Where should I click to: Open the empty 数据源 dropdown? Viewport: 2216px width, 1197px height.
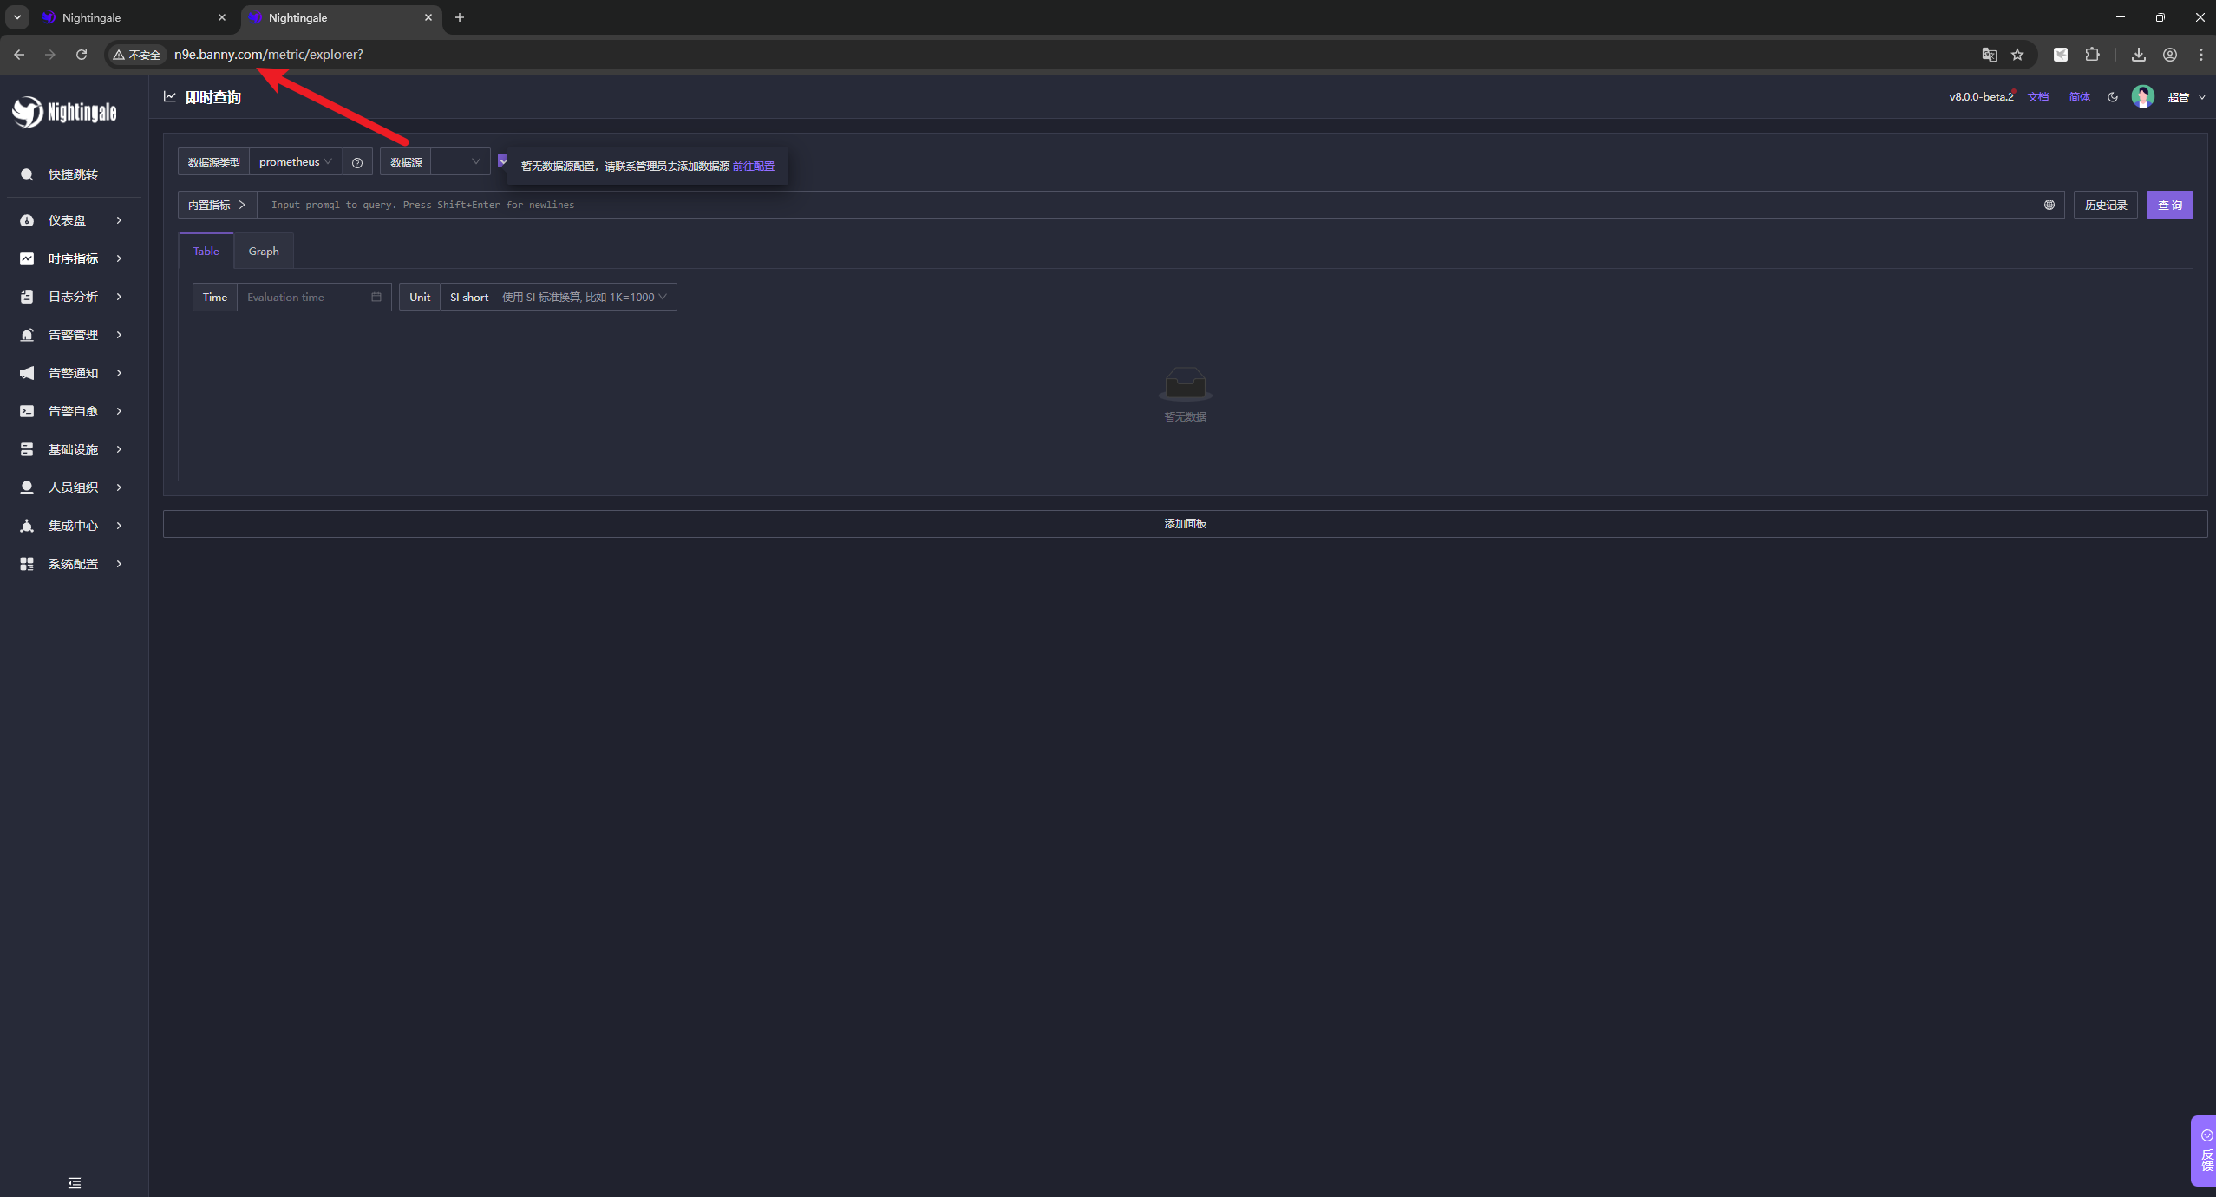[460, 162]
